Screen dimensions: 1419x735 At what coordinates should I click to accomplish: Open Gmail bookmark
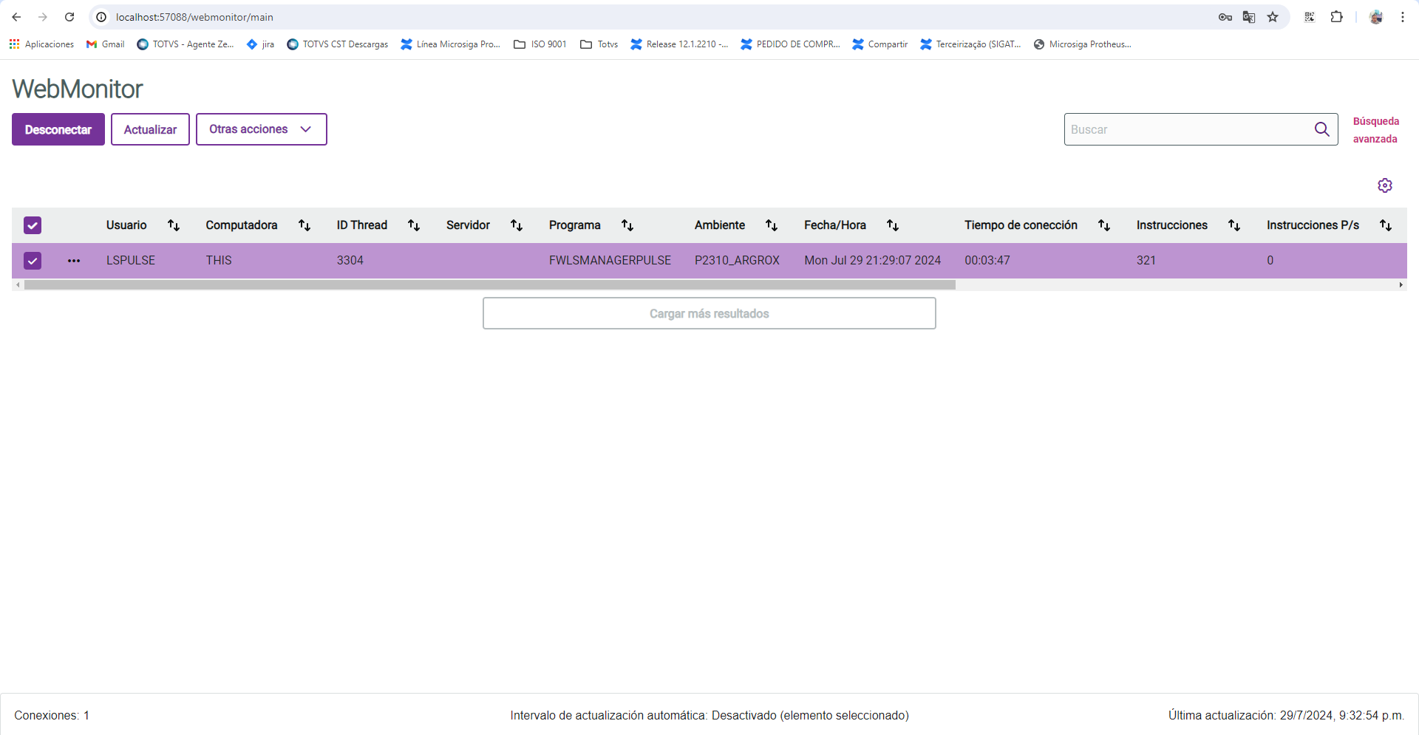pyautogui.click(x=106, y=44)
